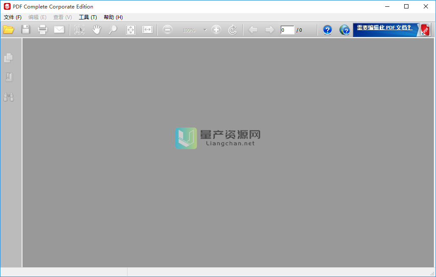Click the Rotate page icon
The width and height of the screenshot is (436, 277).
[233, 30]
